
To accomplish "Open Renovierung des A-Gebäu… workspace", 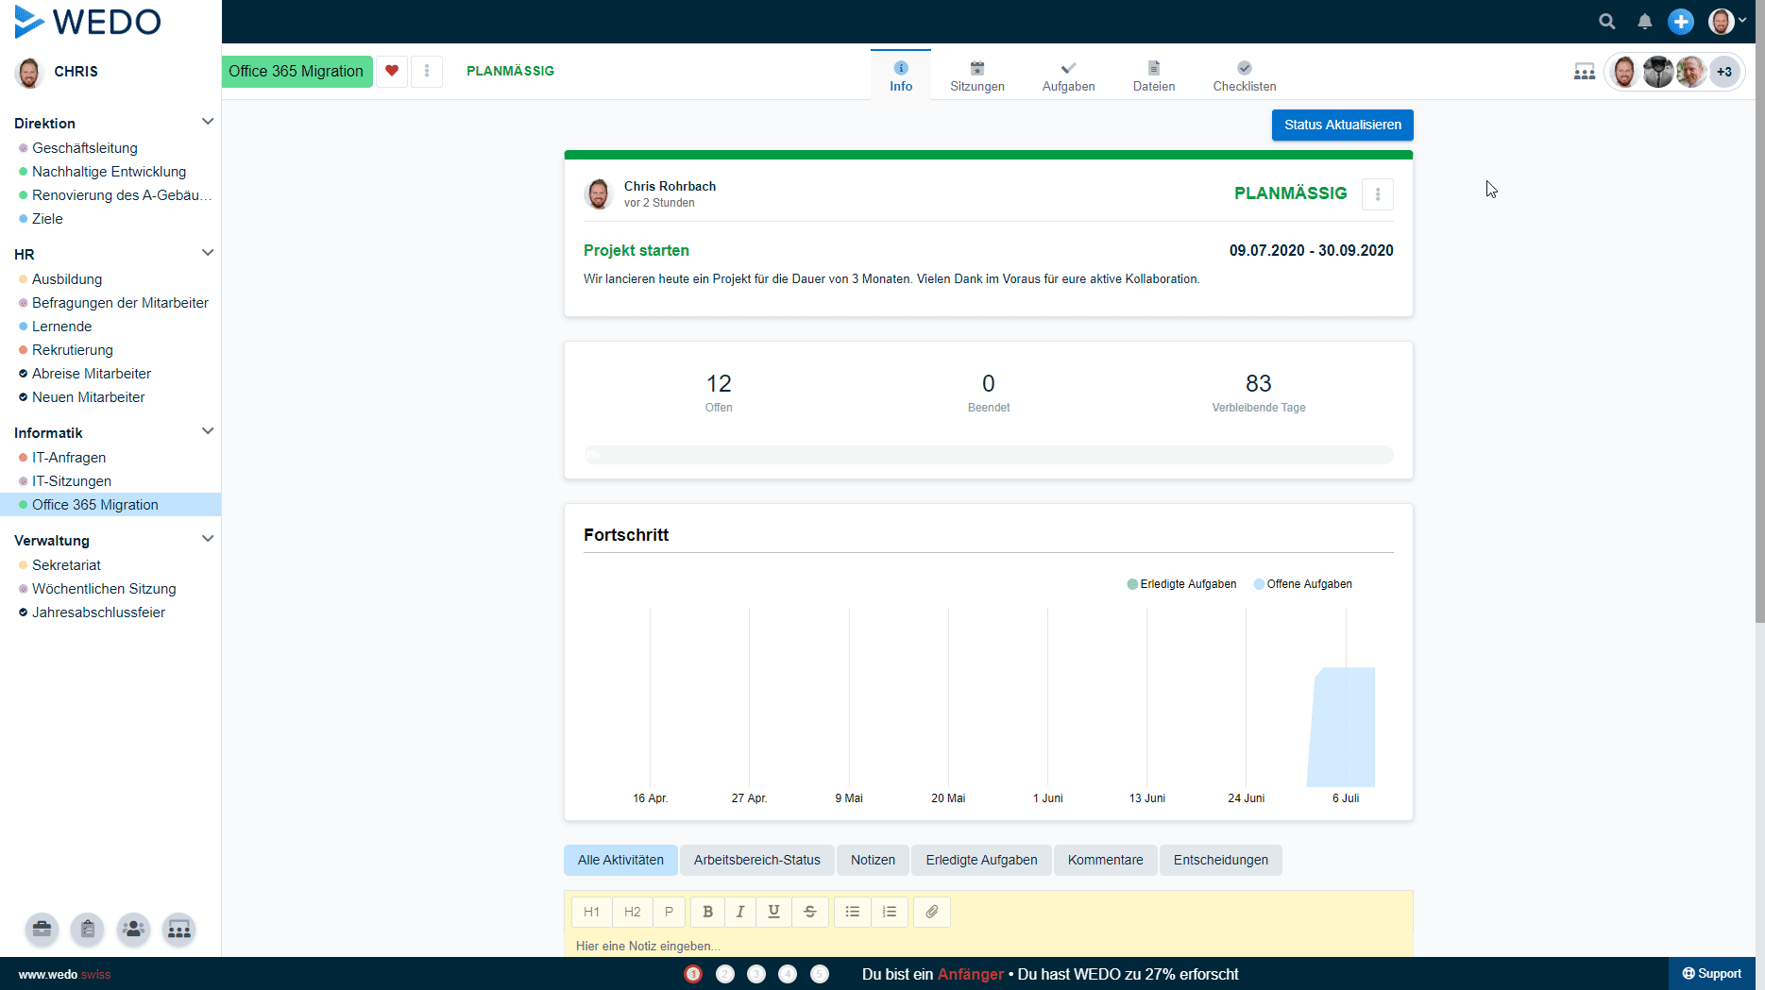I will [122, 195].
